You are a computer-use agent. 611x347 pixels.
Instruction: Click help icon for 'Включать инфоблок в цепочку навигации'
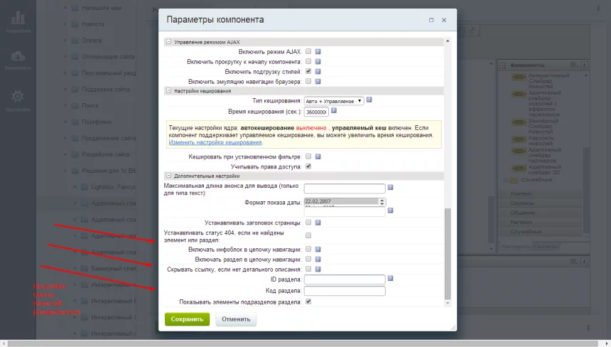318,249
